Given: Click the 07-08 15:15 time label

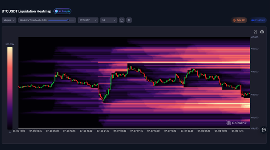Looking at the screenshot, I should pos(237,131).
